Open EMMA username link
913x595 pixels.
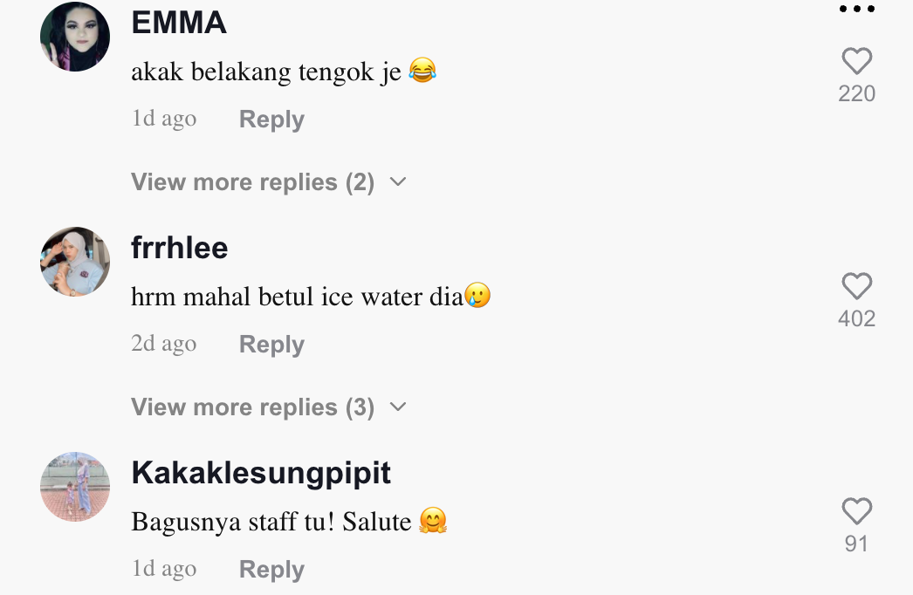pyautogui.click(x=179, y=24)
